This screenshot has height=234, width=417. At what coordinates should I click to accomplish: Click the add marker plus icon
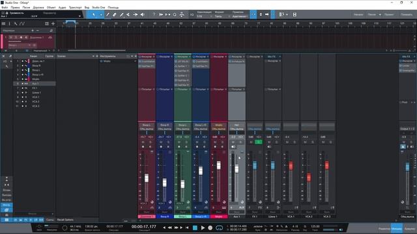[x=33, y=31]
